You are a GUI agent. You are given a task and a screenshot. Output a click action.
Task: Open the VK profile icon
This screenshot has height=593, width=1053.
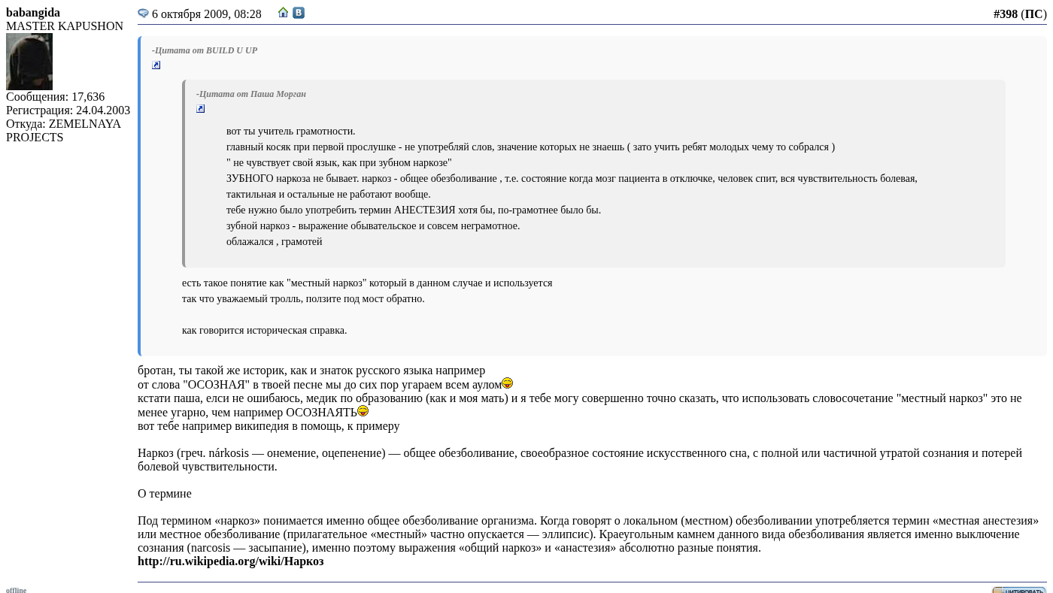pyautogui.click(x=299, y=13)
